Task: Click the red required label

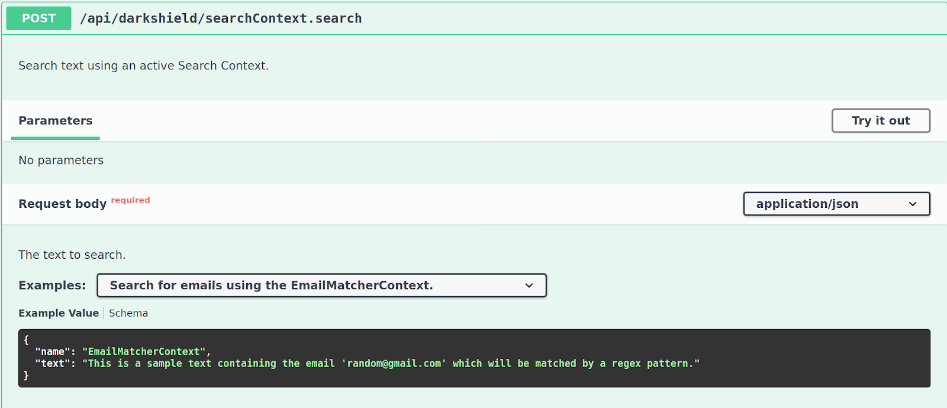Action: click(x=130, y=200)
